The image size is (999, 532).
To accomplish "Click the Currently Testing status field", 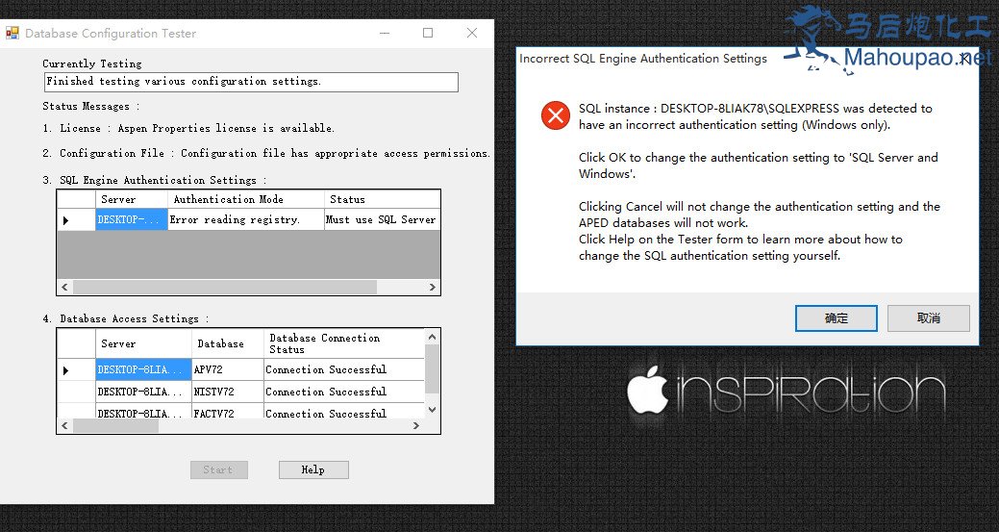I will coord(252,82).
